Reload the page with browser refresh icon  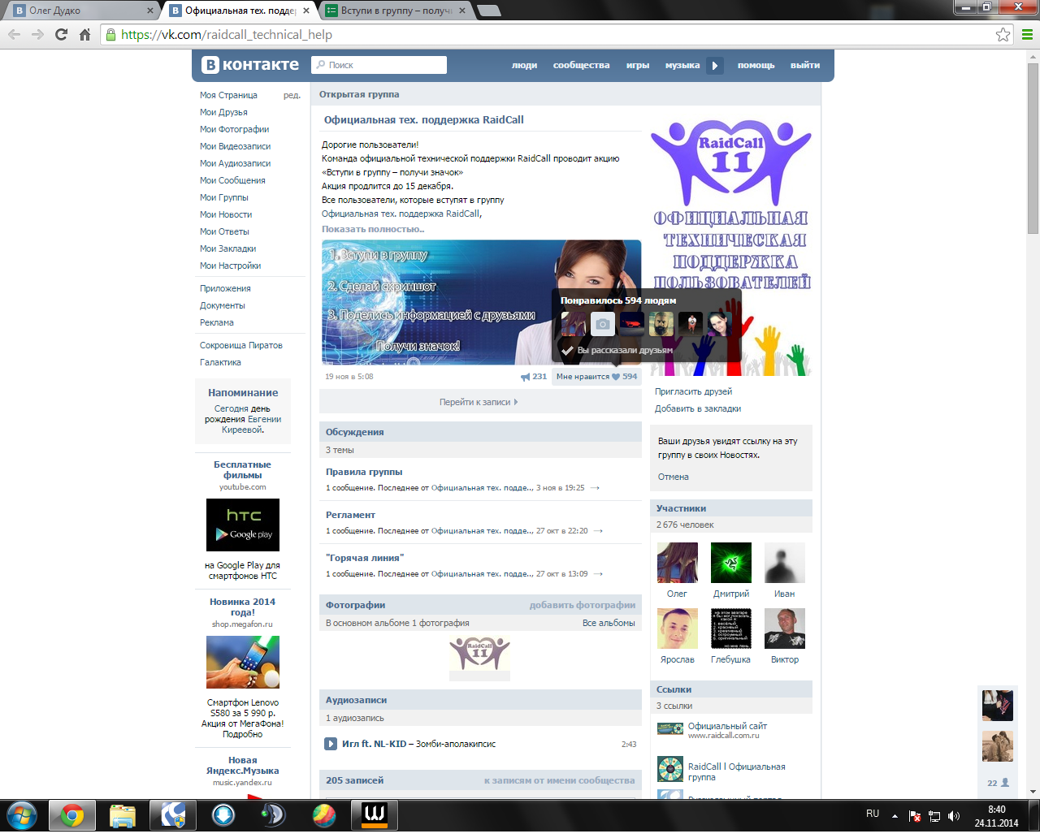point(61,34)
